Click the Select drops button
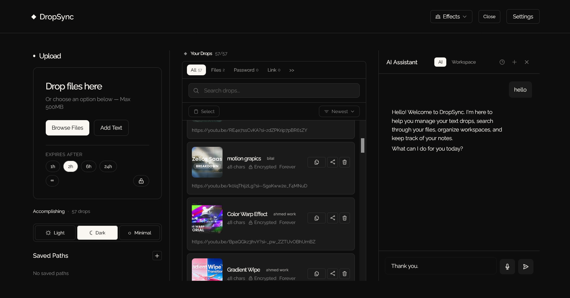 204,112
